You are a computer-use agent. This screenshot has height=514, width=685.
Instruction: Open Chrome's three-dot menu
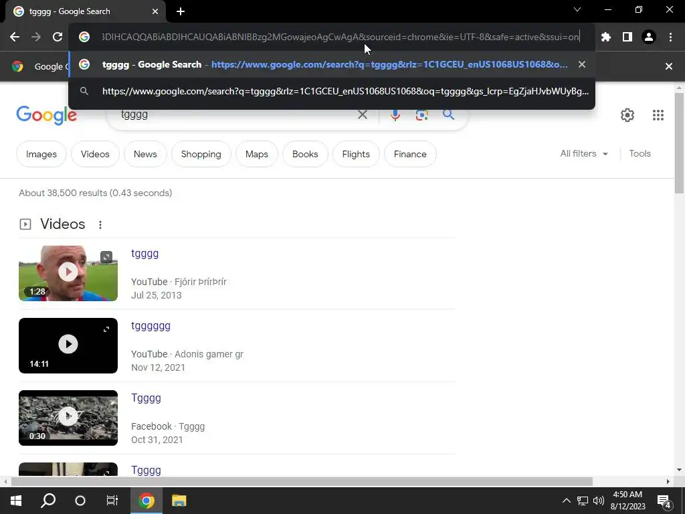point(670,37)
